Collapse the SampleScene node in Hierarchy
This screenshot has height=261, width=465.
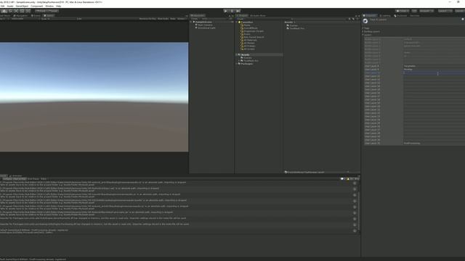(x=191, y=22)
